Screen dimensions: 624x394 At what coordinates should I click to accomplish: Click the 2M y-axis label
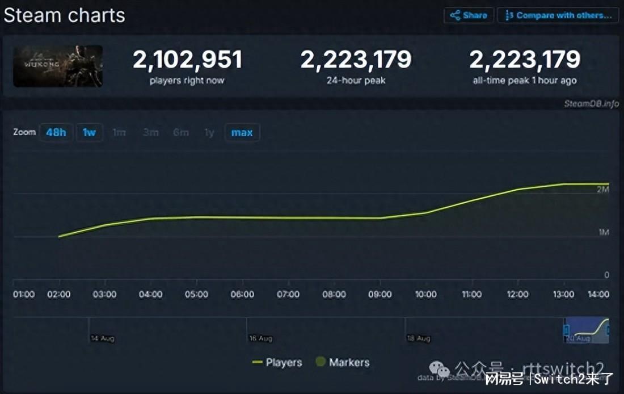tap(603, 190)
